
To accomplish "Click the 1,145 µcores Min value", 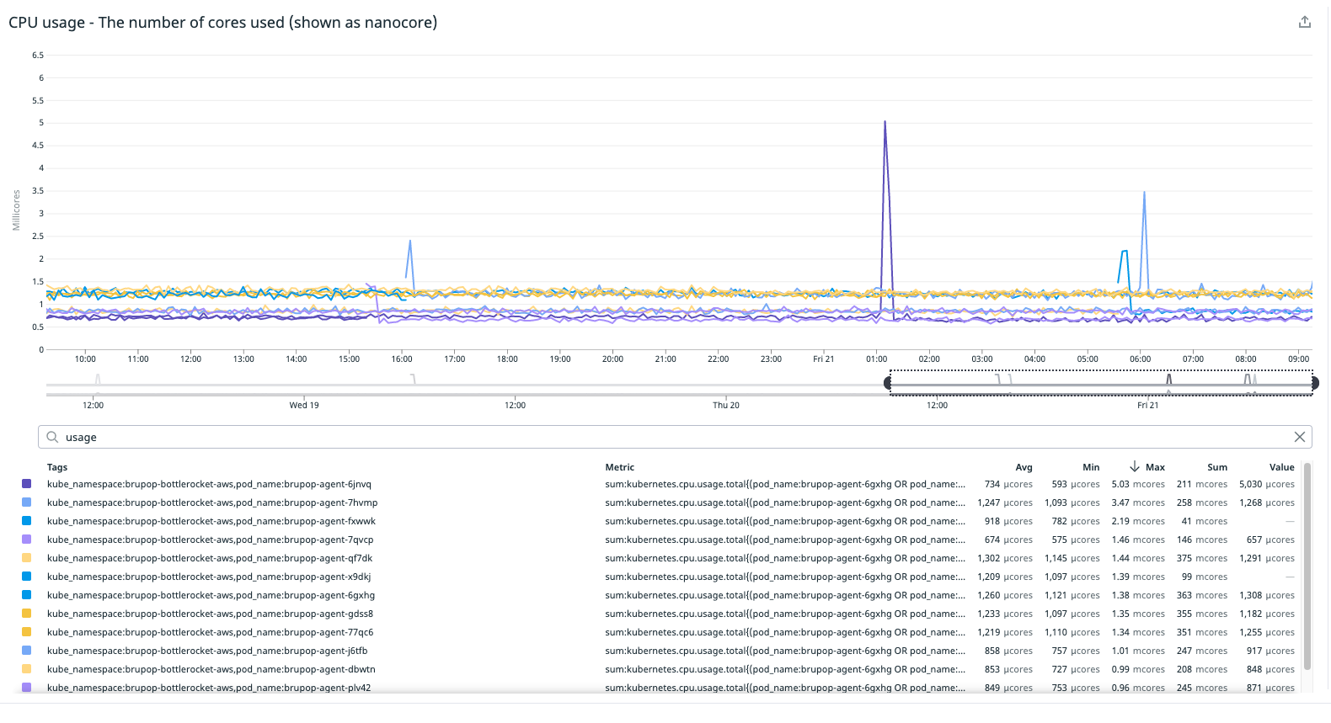I will click(1072, 558).
